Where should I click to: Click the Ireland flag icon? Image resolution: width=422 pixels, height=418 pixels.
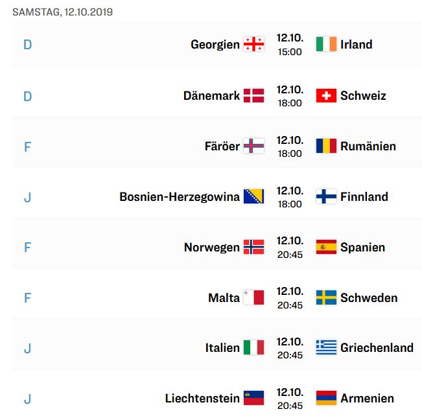(326, 44)
